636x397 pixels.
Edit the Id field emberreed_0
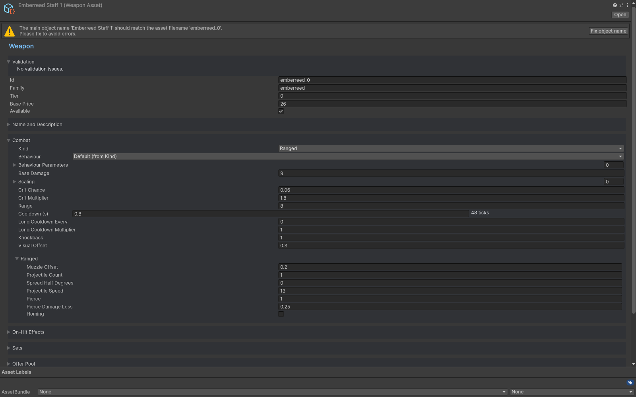pyautogui.click(x=452, y=80)
